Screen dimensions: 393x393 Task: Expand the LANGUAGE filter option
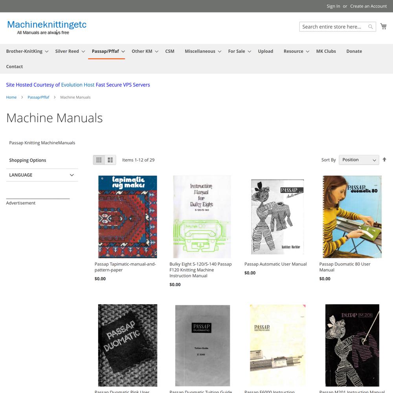pyautogui.click(x=42, y=175)
